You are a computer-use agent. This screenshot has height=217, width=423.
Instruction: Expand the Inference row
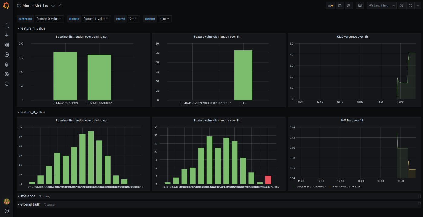click(27, 196)
